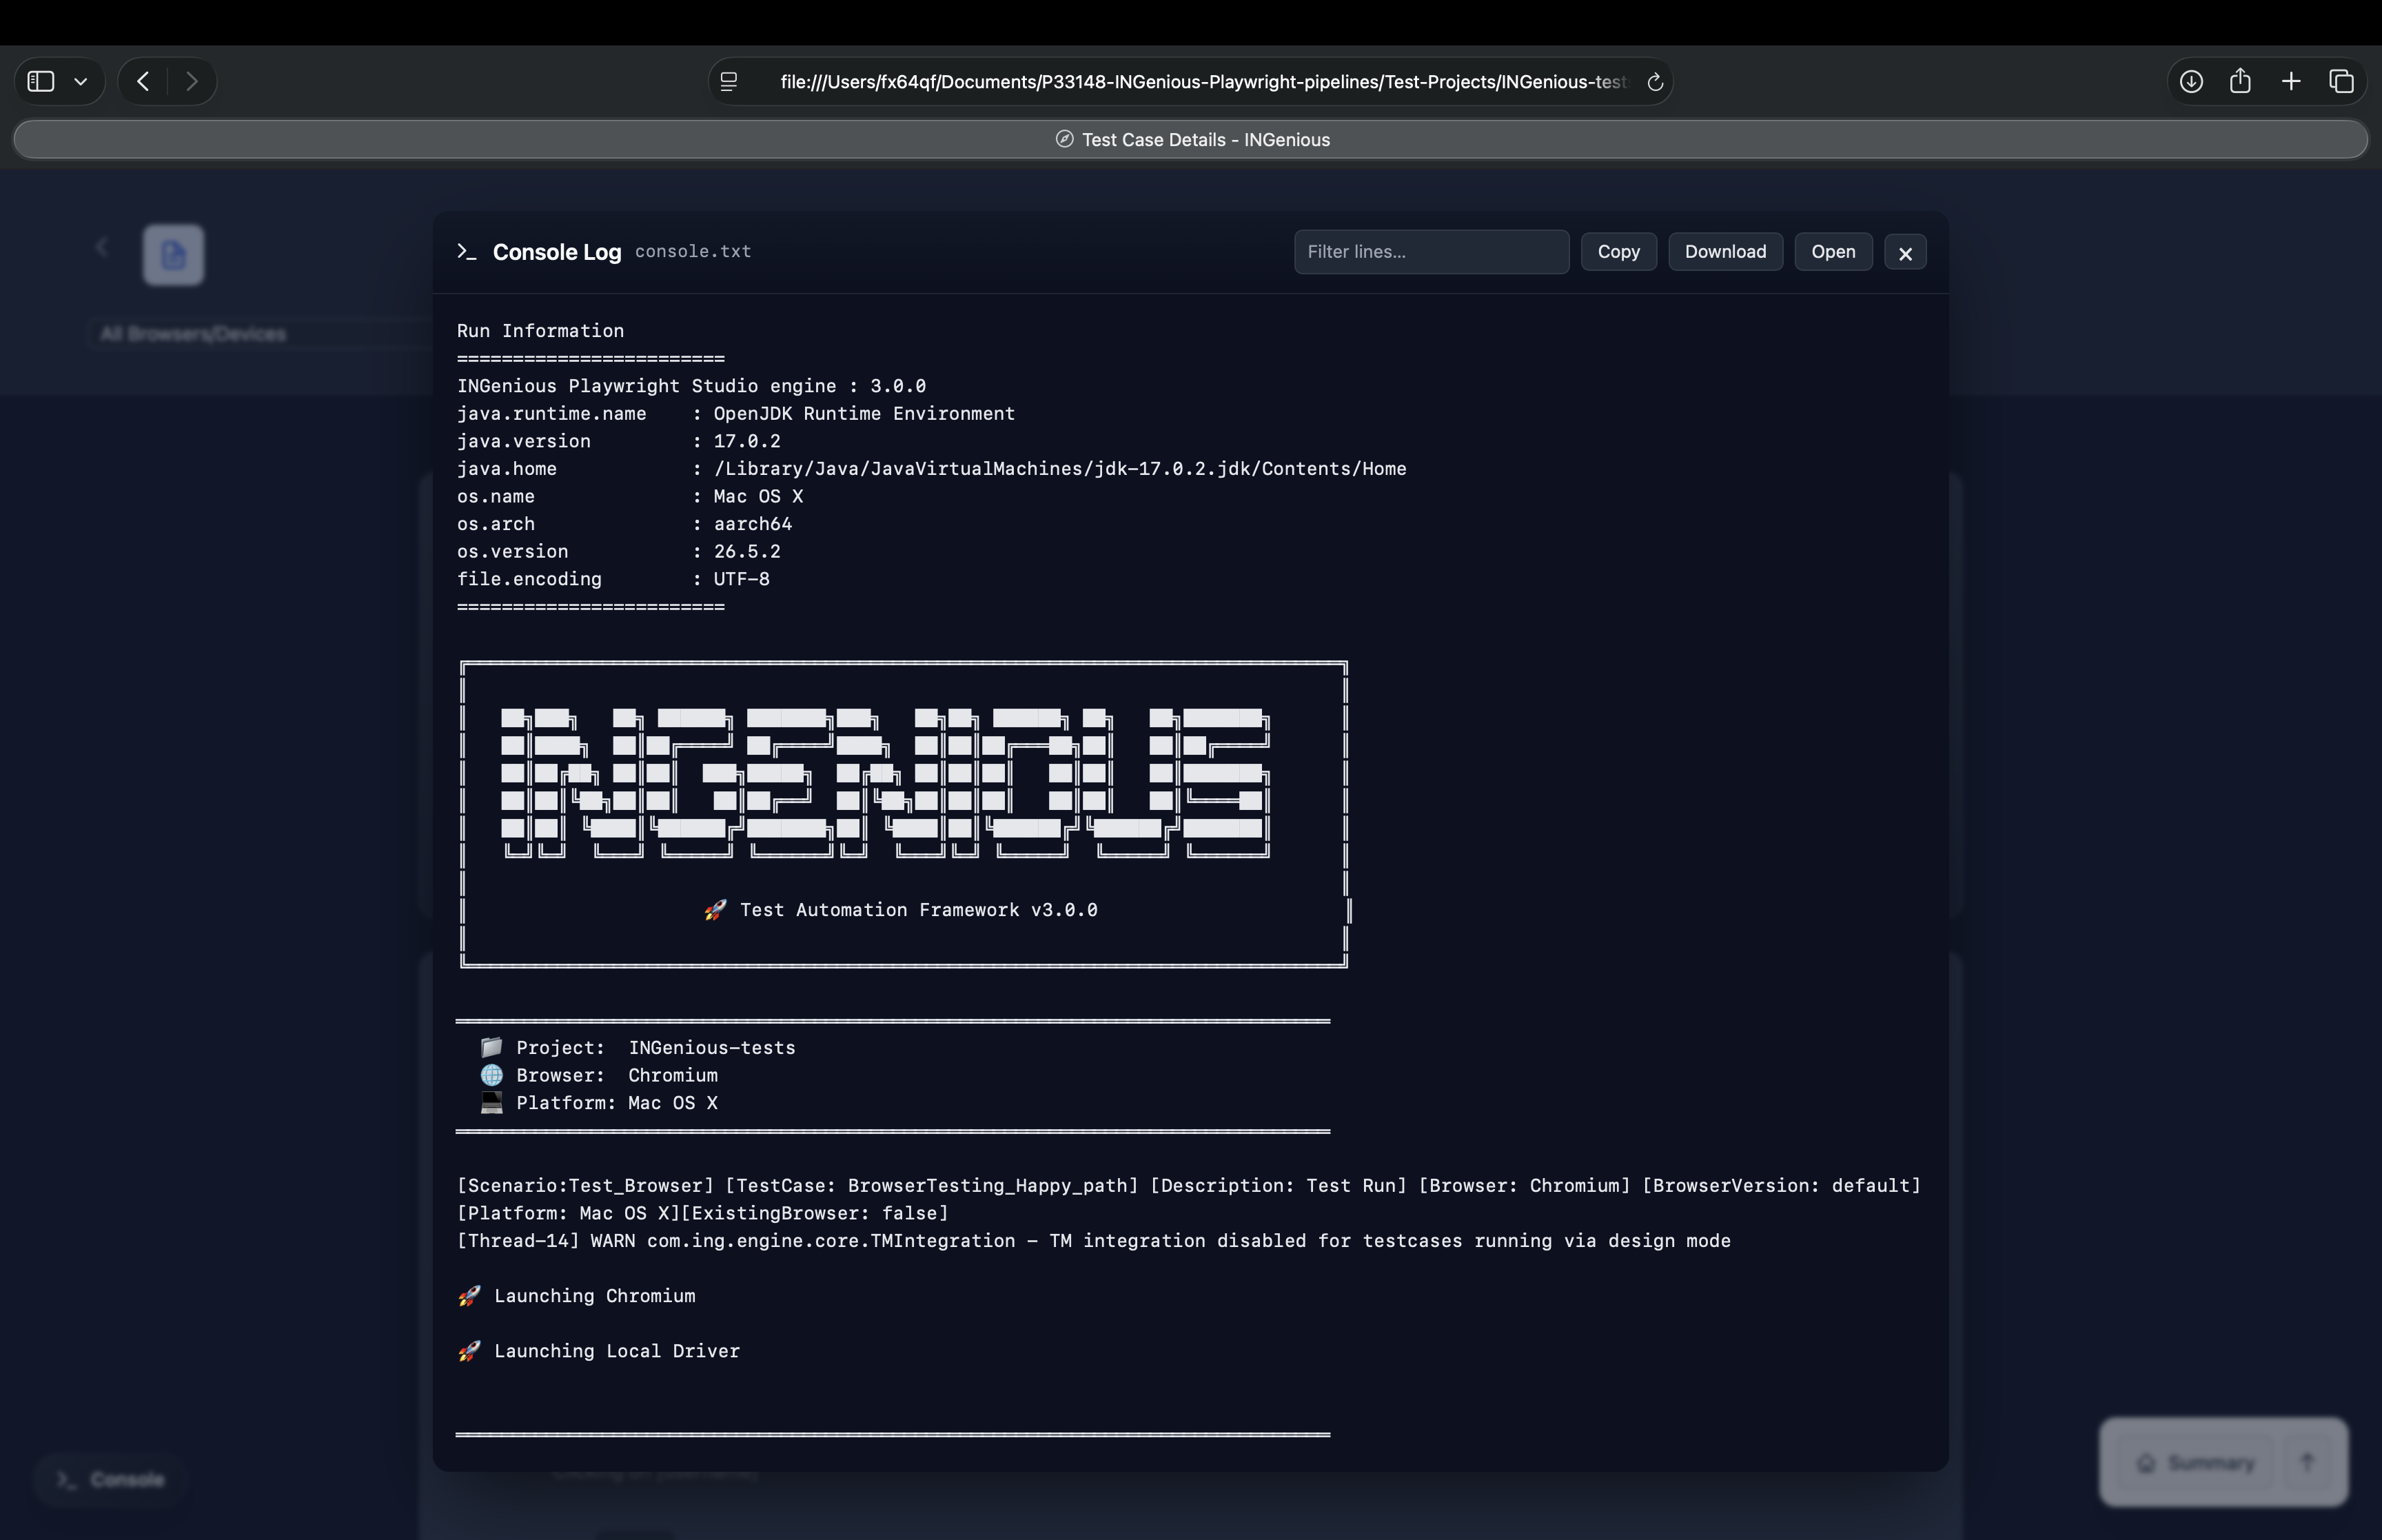Click the Launching Chromium log text
Viewport: 2382px width, 1540px height.
(595, 1296)
